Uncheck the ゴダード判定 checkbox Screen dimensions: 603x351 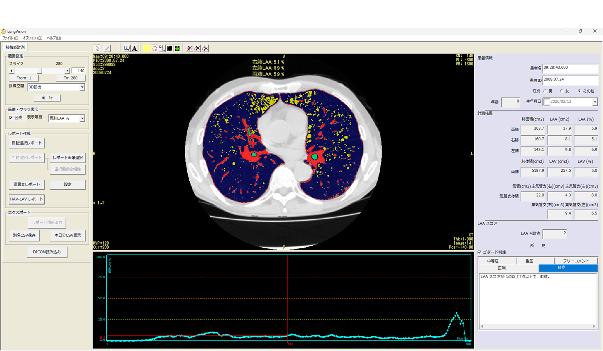coord(480,252)
